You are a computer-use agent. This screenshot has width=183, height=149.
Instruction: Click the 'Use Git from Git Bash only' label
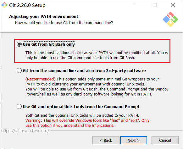pyautogui.click(x=49, y=44)
